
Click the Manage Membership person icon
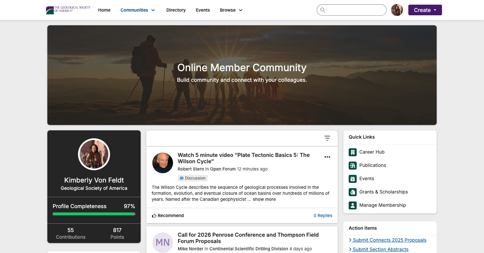point(353,205)
